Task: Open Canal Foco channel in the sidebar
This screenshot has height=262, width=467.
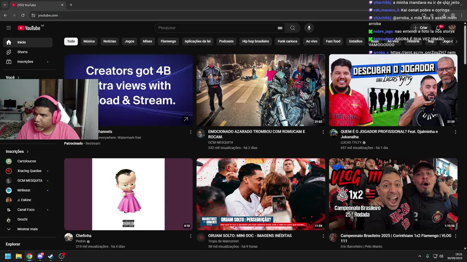Action: tap(28, 210)
